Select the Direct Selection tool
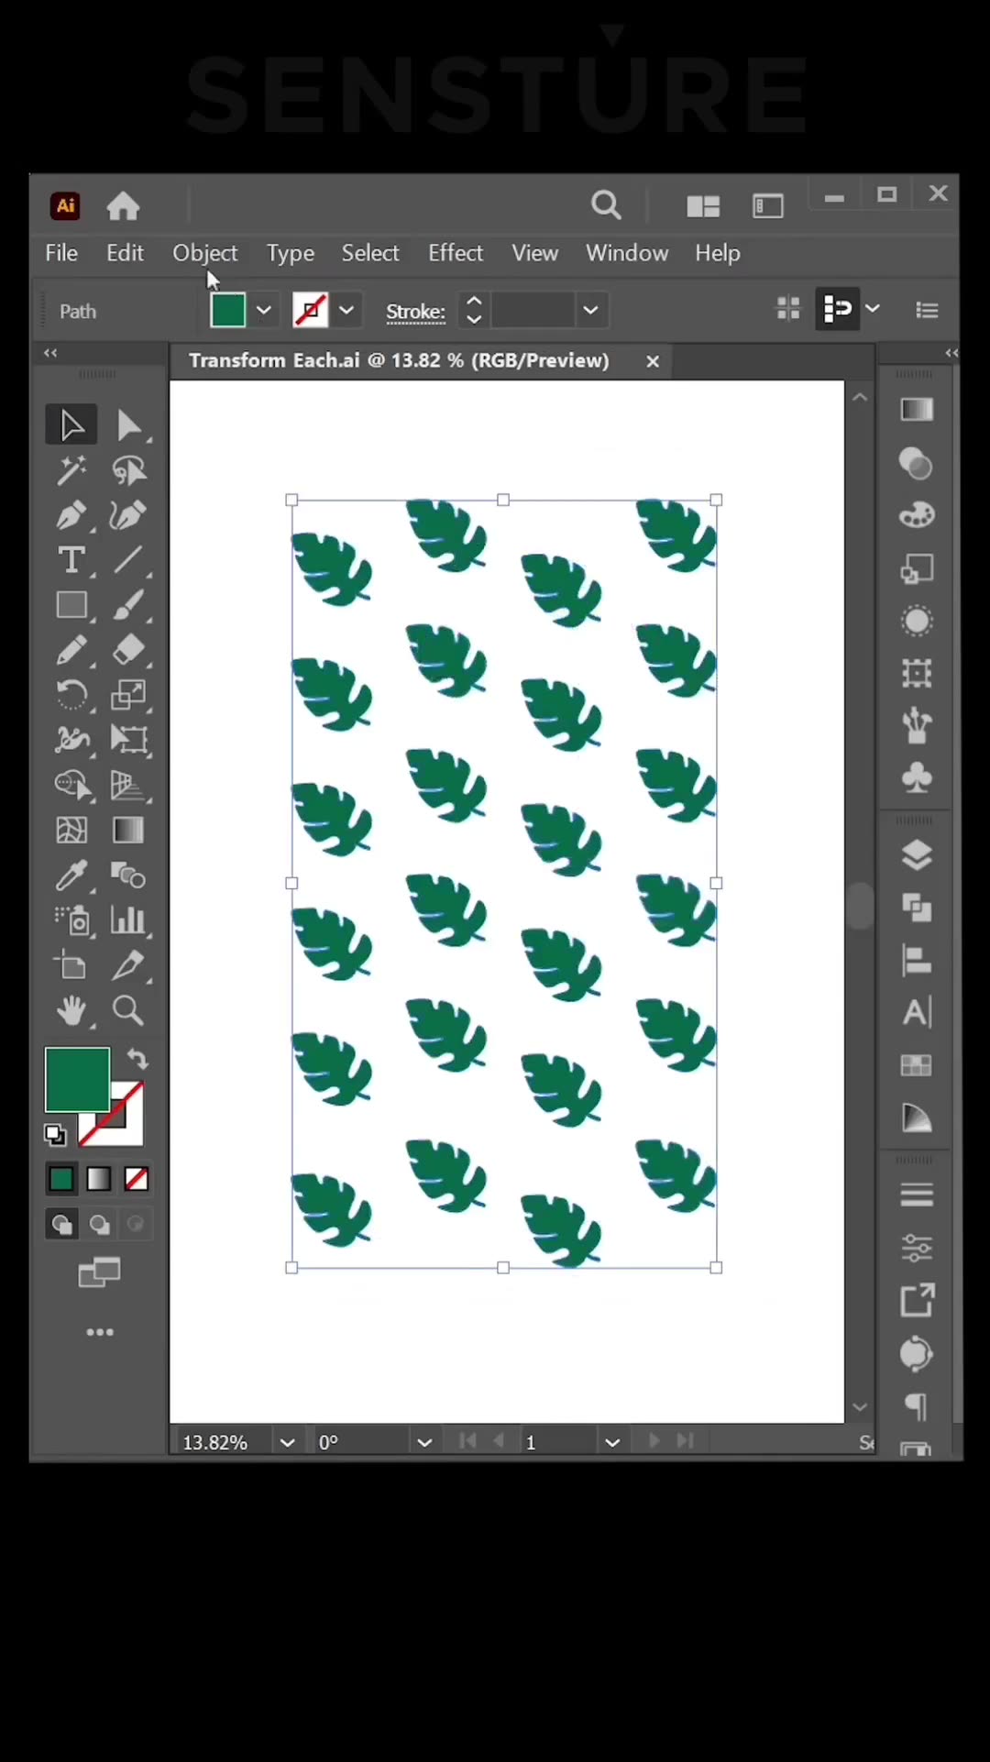 (129, 425)
